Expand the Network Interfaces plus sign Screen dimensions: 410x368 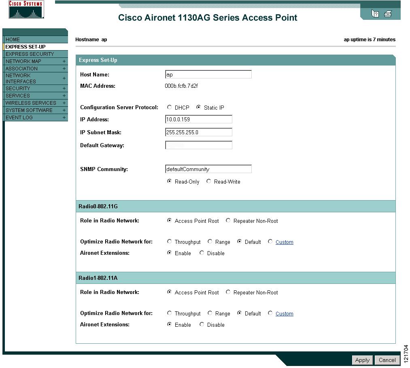click(64, 78)
